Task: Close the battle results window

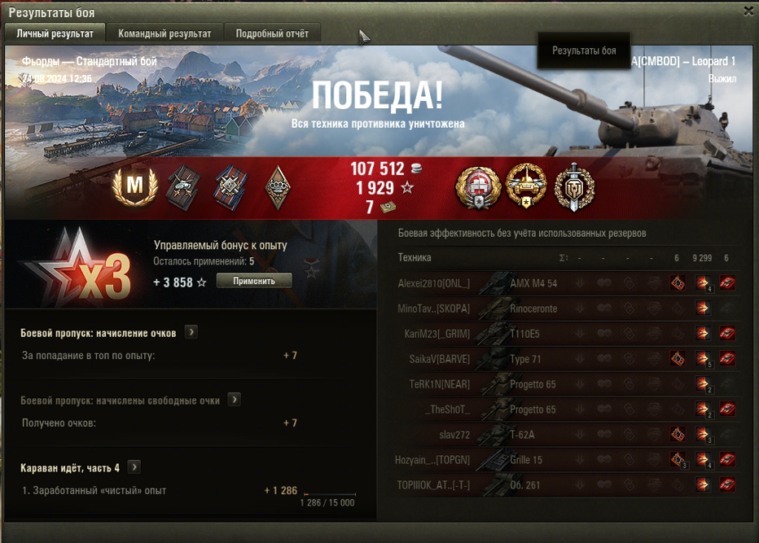Action: (x=748, y=11)
